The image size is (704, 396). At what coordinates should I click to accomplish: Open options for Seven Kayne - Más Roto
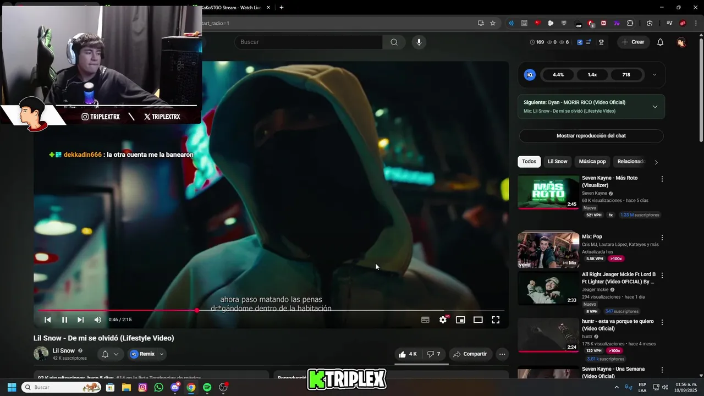click(662, 179)
